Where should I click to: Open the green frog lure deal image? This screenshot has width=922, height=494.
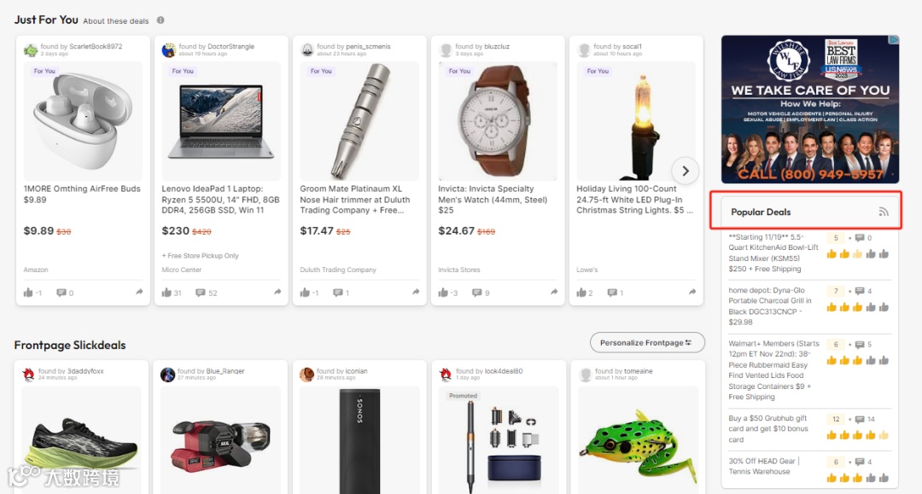638,439
